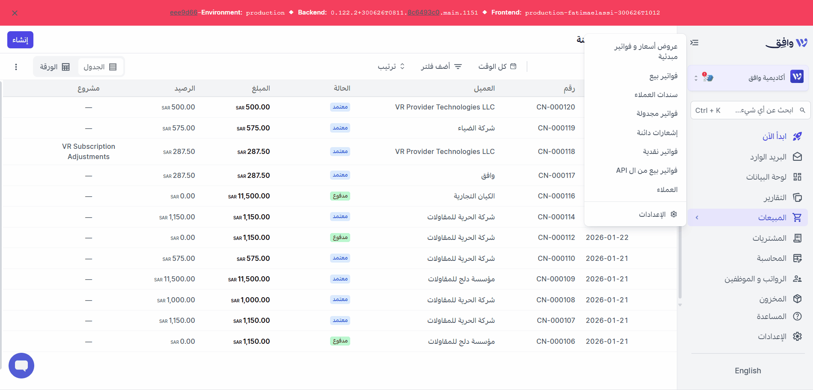This screenshot has height=390, width=813.
Task: Click VR Subscription Adjustments project
Action: tap(89, 151)
